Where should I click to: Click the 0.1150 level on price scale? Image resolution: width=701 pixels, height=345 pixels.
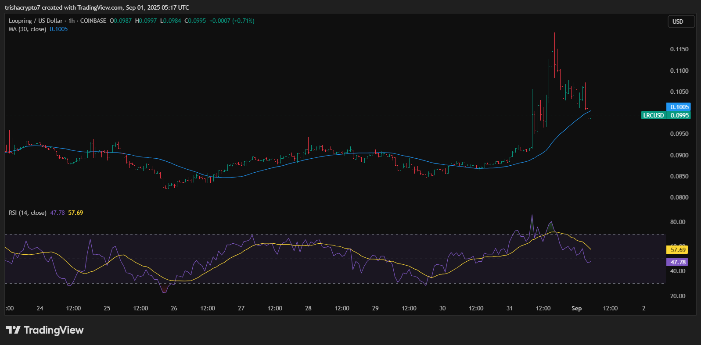pos(679,49)
